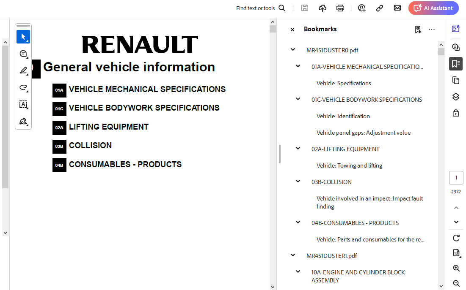Add a new bookmark icon

418,30
